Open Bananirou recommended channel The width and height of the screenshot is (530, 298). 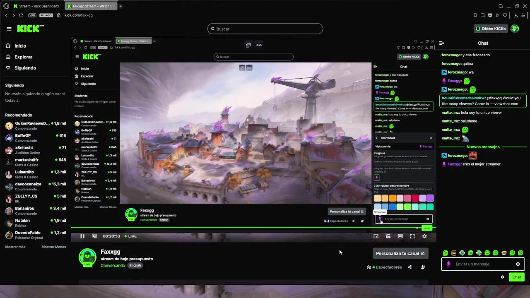[36, 211]
